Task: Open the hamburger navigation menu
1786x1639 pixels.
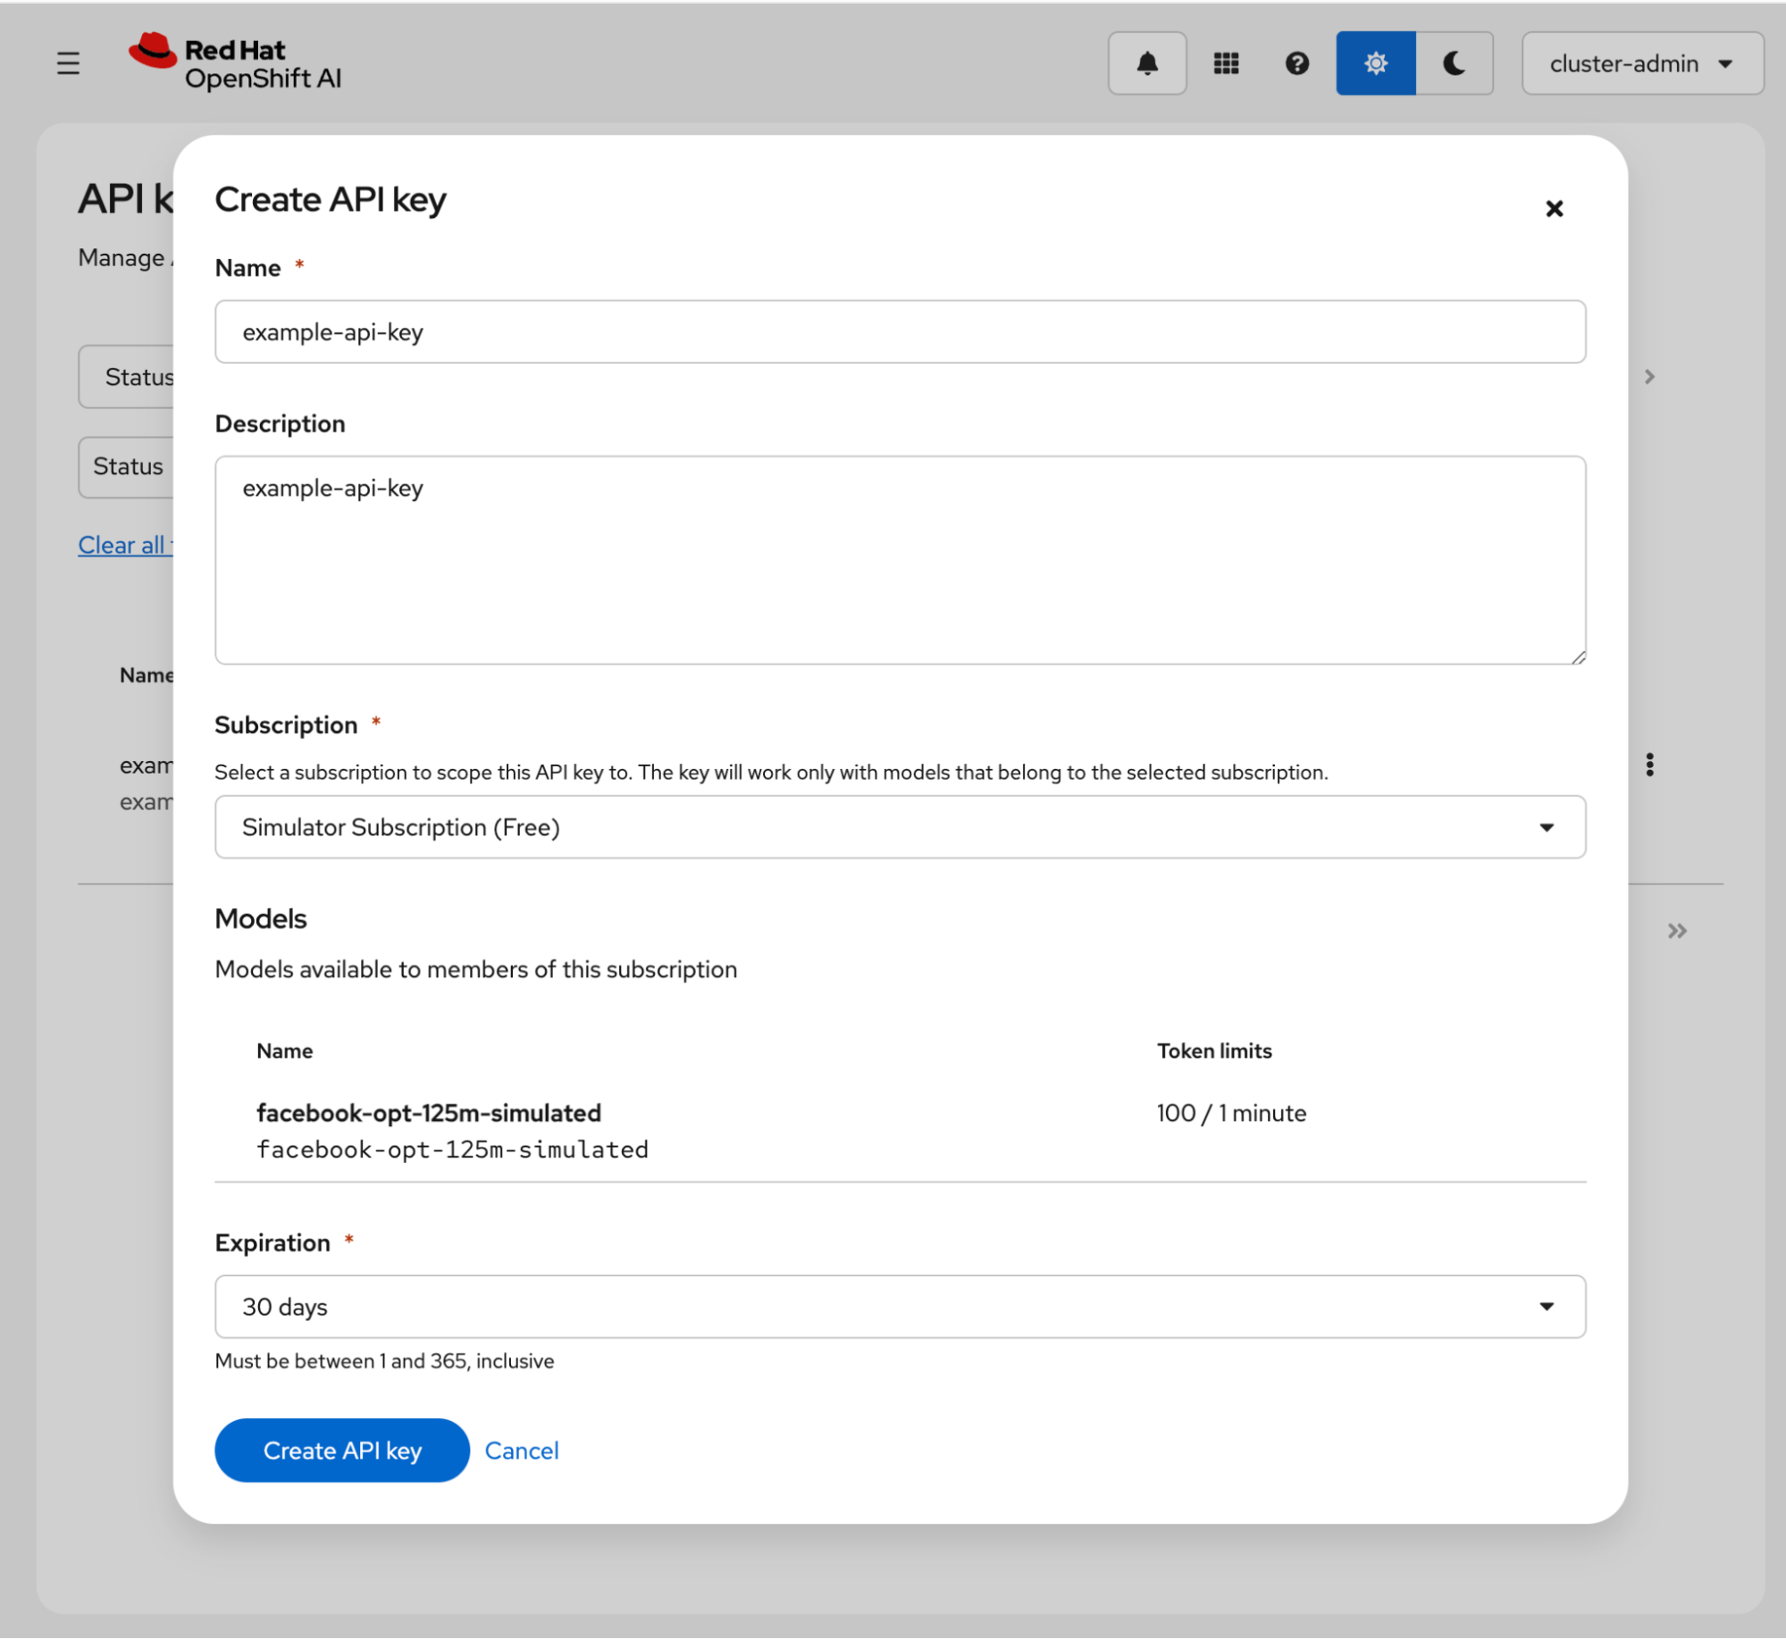Action: pyautogui.click(x=68, y=63)
